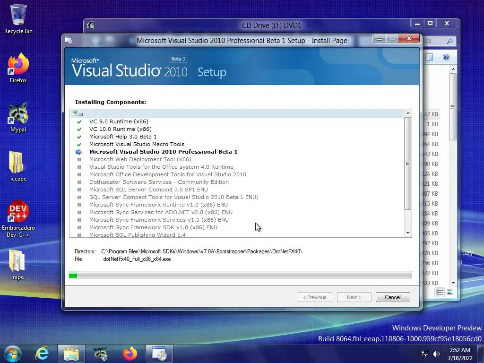This screenshot has height=363, width=484.
Task: Click the disabled Previous button
Action: (315, 297)
